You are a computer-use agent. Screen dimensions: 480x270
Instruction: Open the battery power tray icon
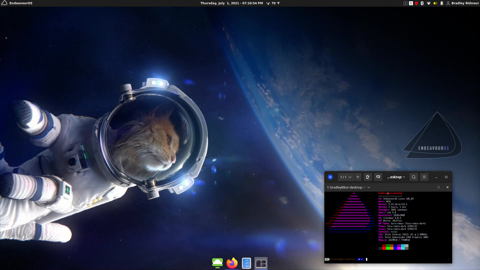click(442, 3)
